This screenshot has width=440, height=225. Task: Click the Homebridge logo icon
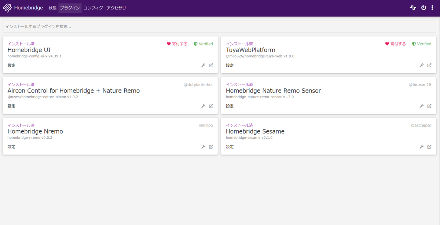[x=7, y=8]
